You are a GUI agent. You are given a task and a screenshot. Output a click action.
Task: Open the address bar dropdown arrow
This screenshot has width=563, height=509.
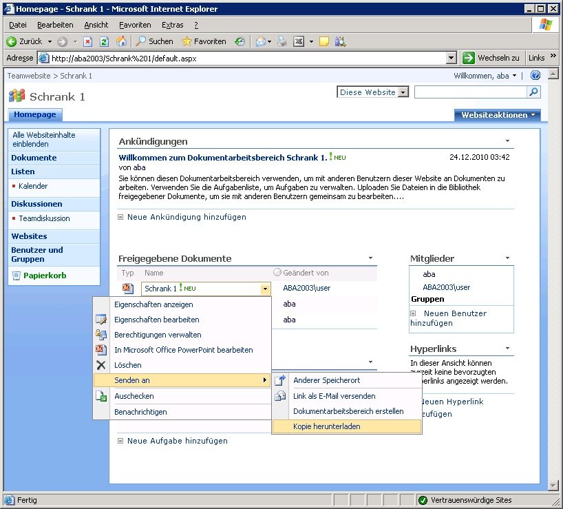[x=451, y=58]
